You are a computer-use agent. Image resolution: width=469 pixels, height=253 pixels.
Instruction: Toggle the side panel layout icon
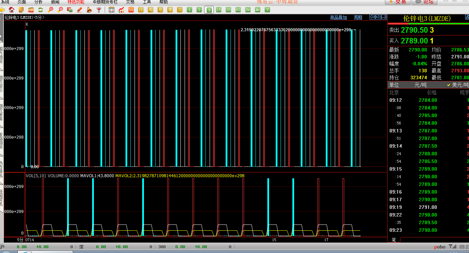pos(384,17)
